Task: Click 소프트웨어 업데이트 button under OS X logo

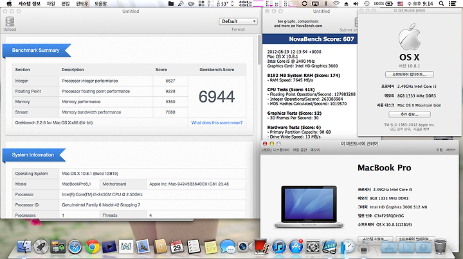Action: click(x=409, y=74)
